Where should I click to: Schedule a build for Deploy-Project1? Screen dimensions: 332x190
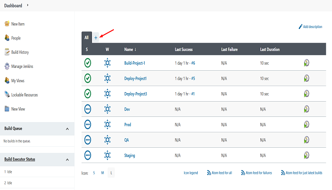(306, 78)
